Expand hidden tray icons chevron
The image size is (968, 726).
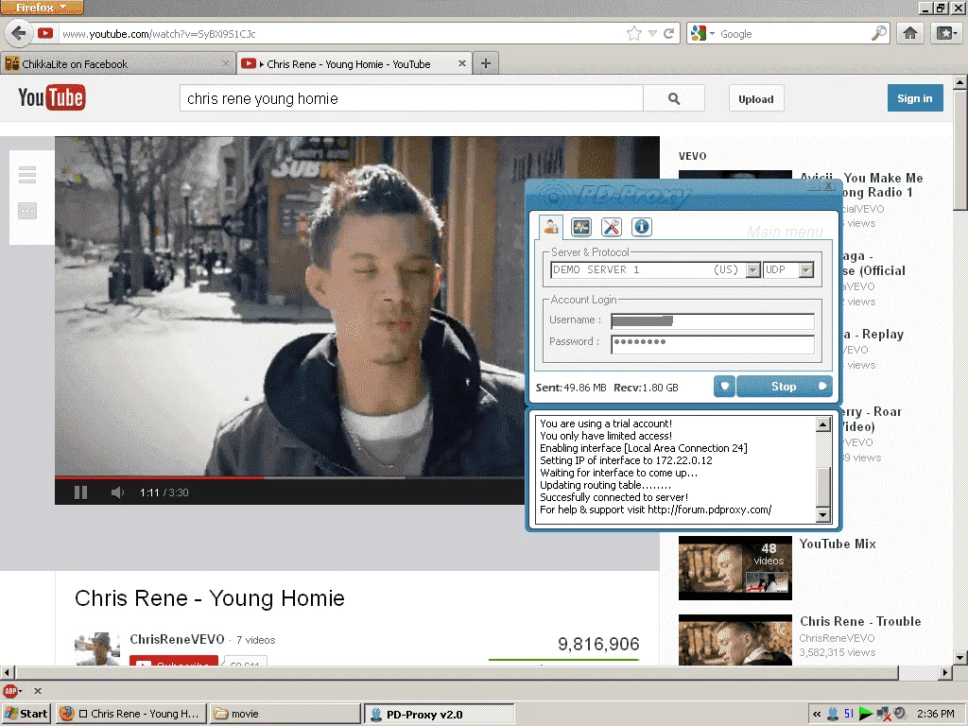click(x=817, y=714)
